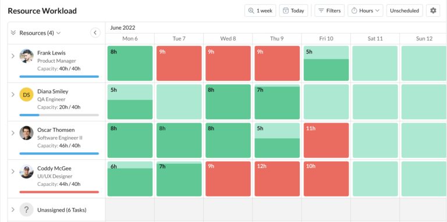Open the Resources (4) dropdown

40,33
